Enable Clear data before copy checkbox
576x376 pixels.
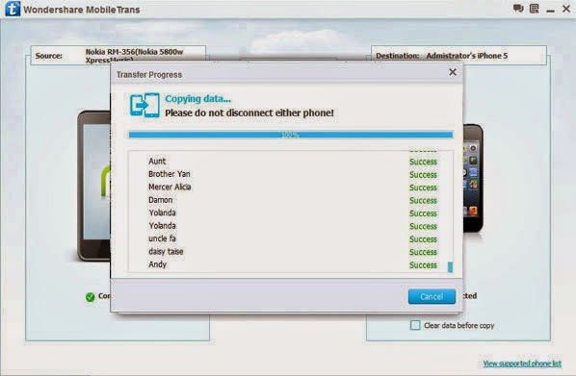click(x=415, y=325)
